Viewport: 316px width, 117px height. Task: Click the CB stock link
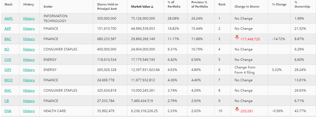(7, 101)
